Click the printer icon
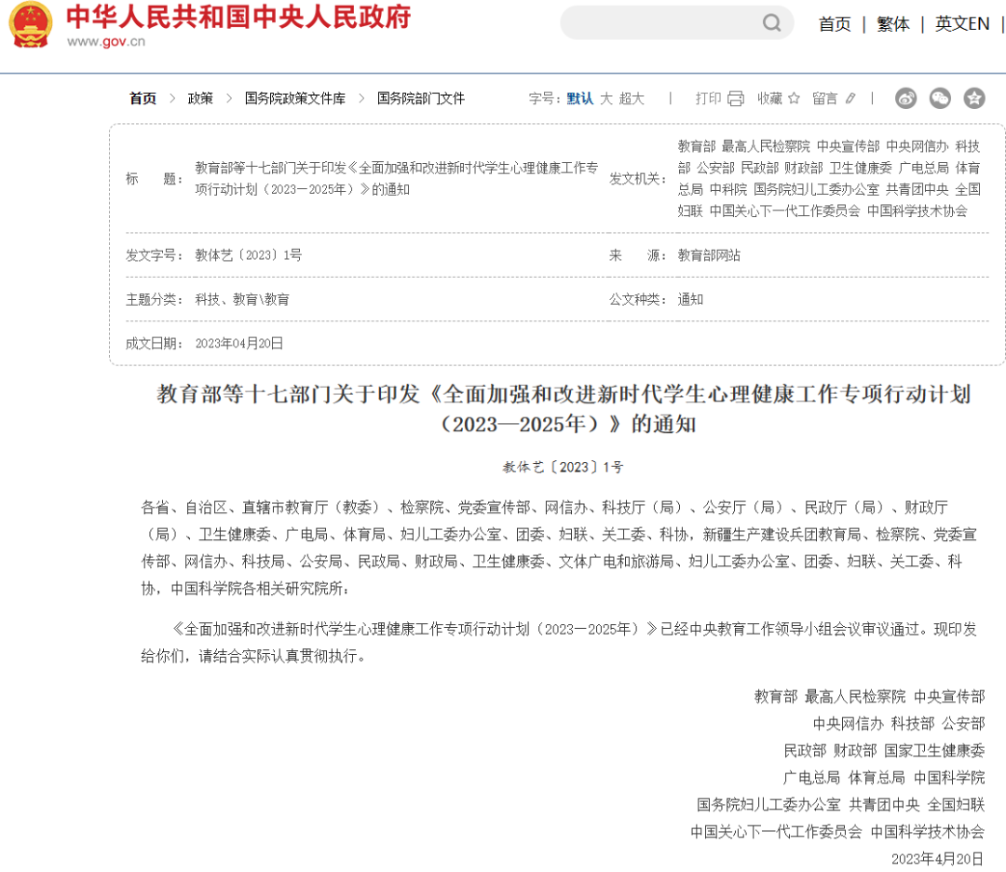Screen dimensions: 1006x872 click(736, 99)
